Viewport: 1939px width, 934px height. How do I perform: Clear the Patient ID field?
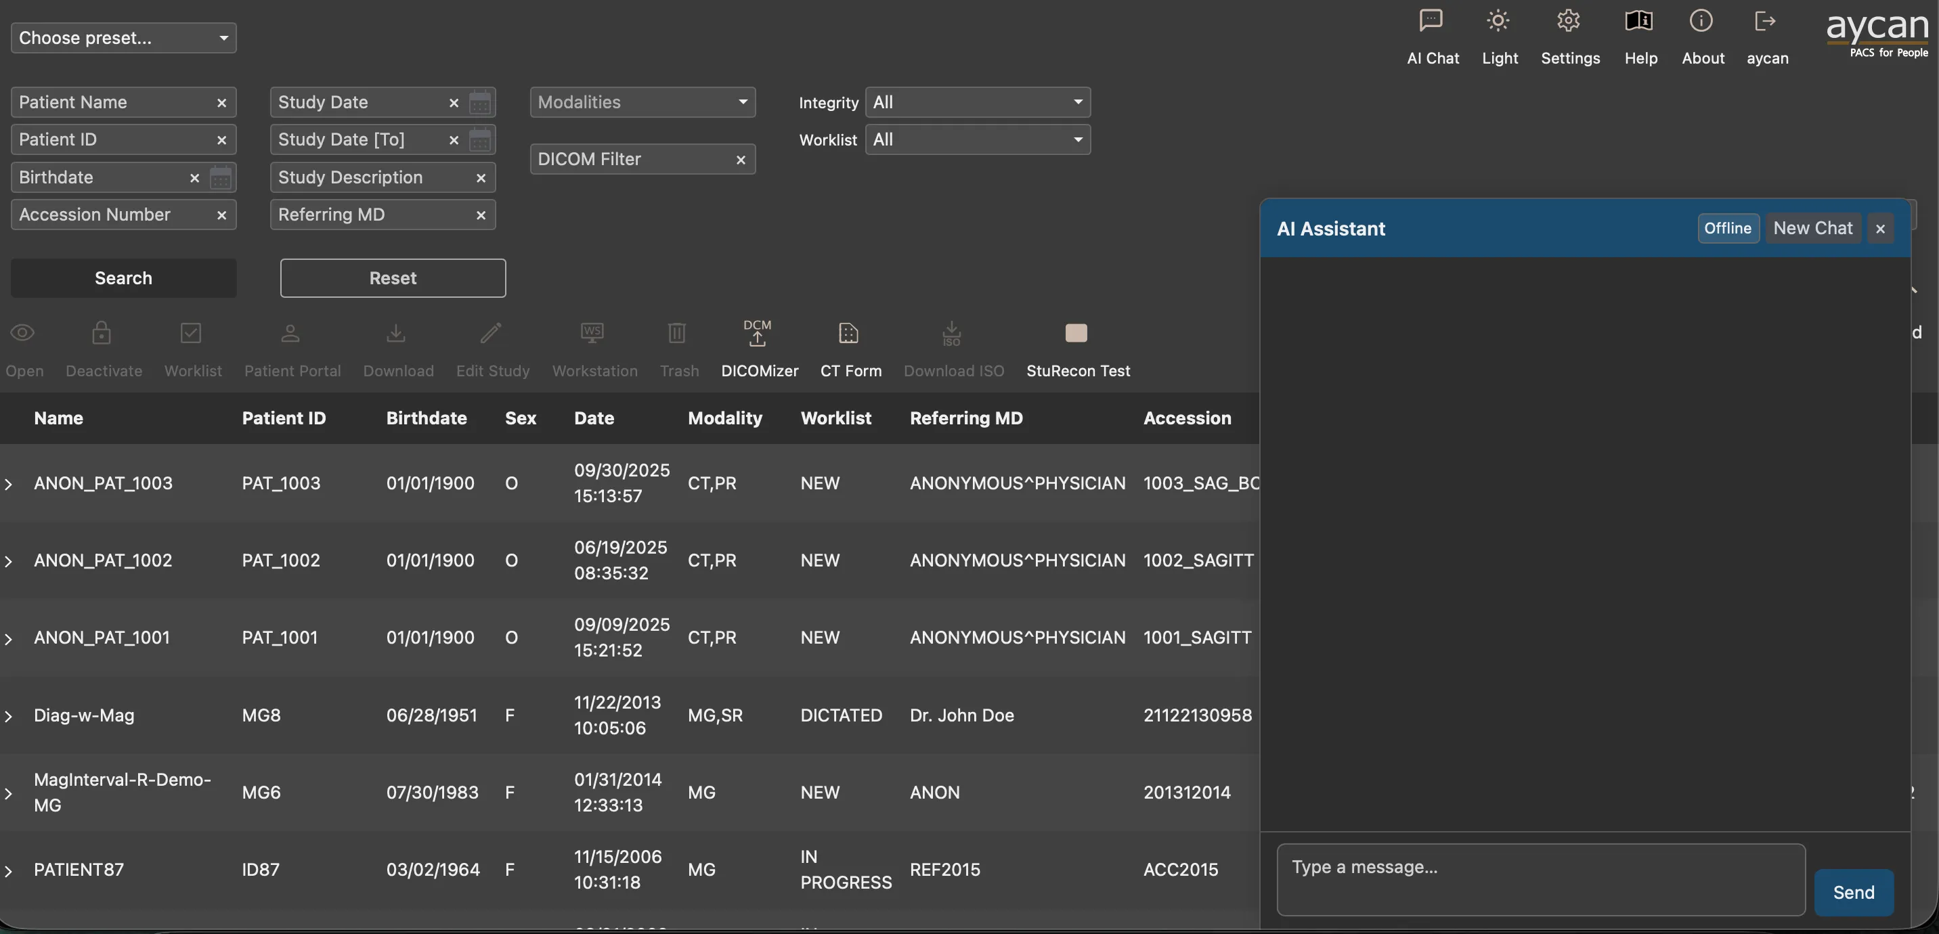point(221,140)
